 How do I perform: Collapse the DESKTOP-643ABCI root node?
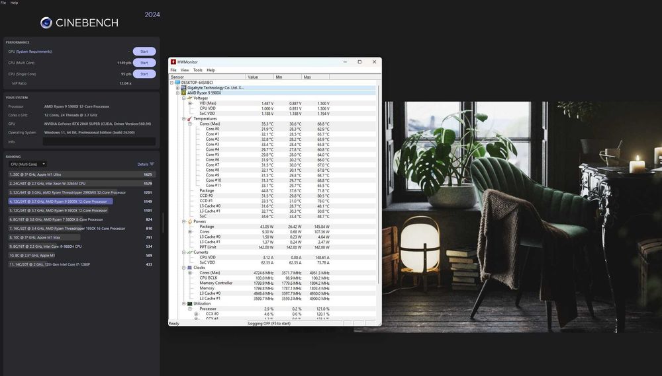(172, 83)
